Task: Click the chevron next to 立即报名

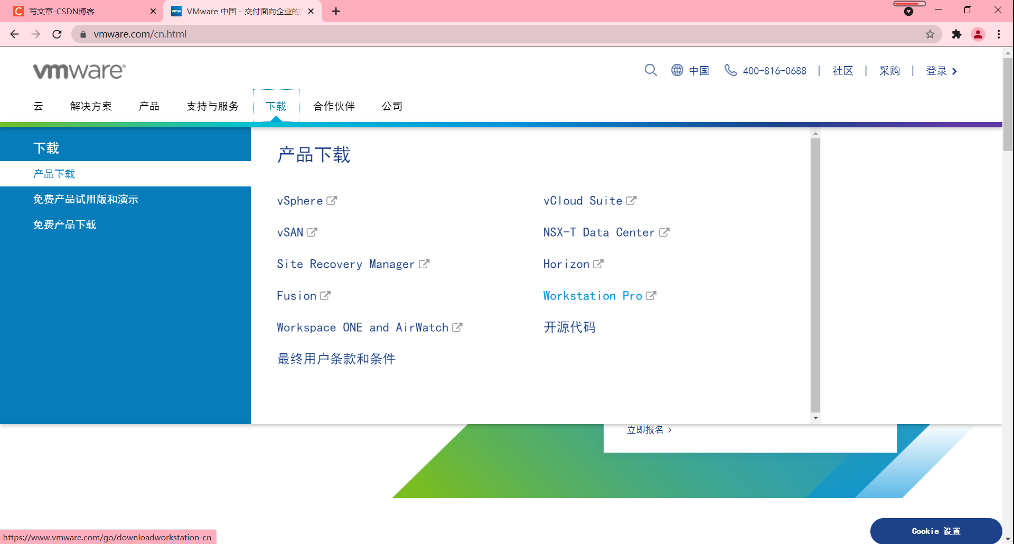Action: pos(670,430)
